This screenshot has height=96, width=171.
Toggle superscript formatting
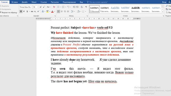tap(38, 11)
